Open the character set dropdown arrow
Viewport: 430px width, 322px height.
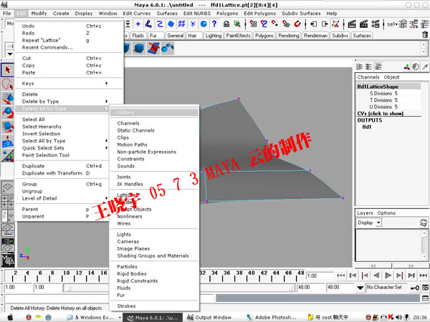click(360, 288)
